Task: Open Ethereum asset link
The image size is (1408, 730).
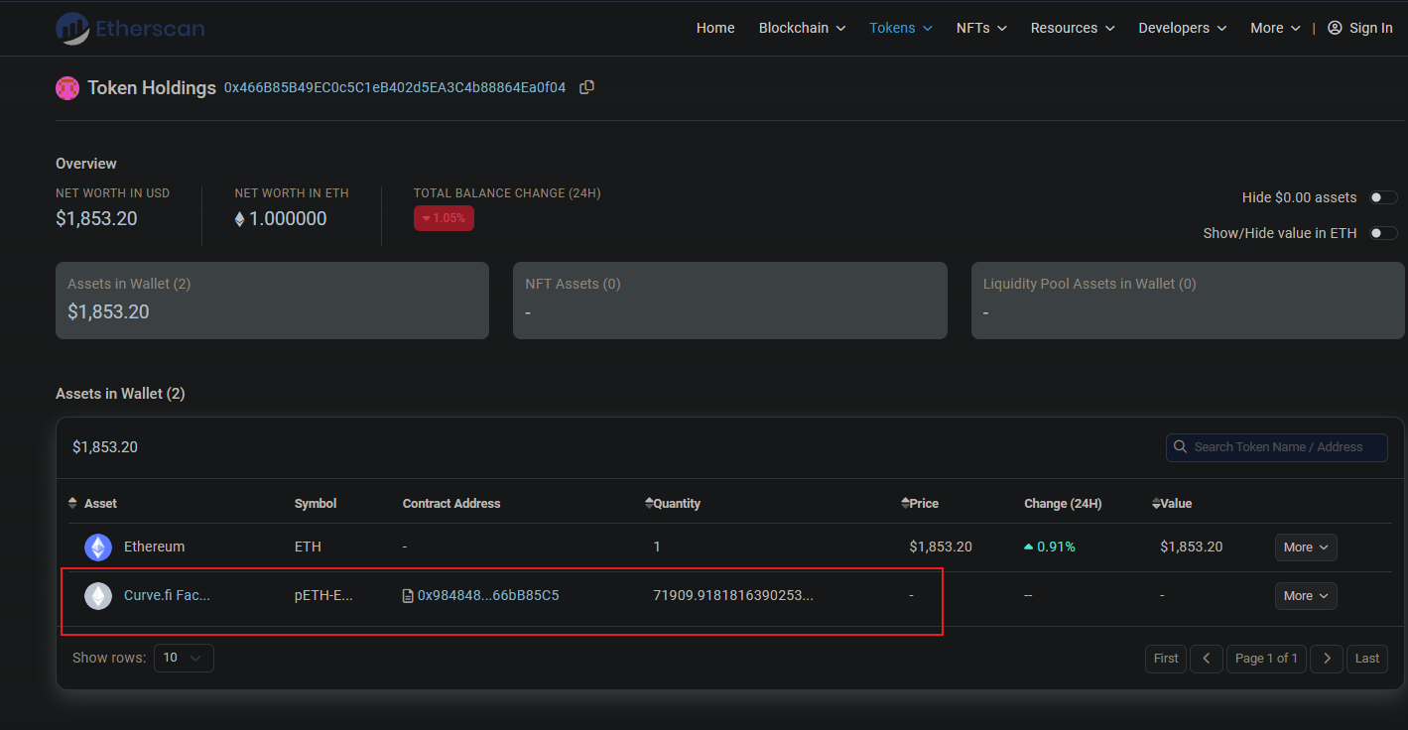Action: [x=154, y=547]
